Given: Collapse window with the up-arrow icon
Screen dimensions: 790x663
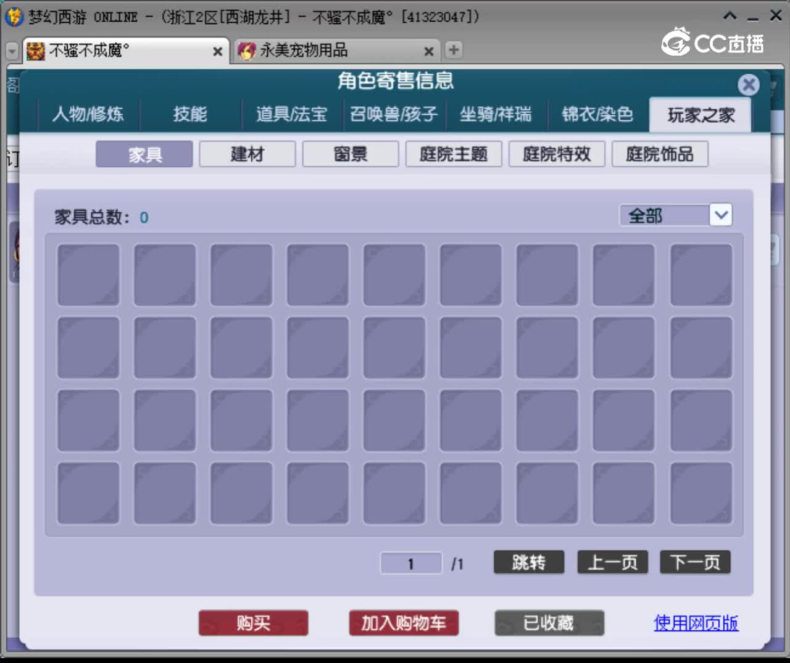Looking at the screenshot, I should (730, 16).
